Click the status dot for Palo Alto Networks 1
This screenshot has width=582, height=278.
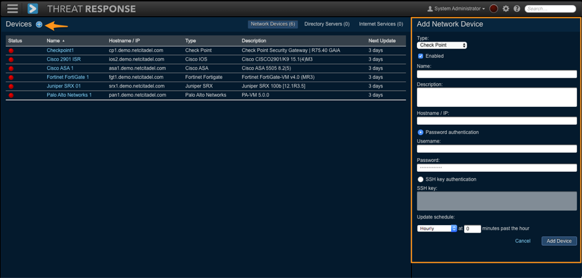tap(11, 96)
